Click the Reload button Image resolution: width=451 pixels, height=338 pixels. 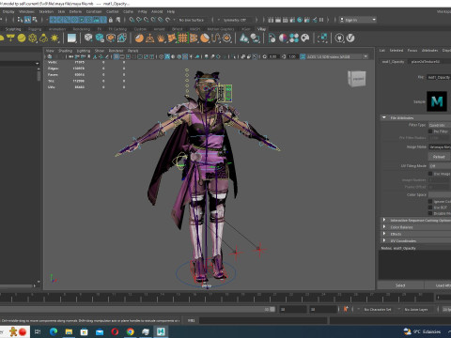point(439,157)
